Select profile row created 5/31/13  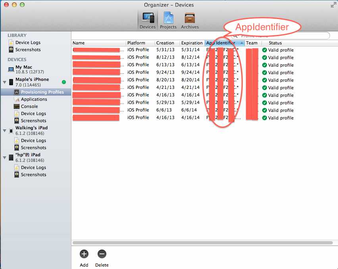tap(204, 50)
